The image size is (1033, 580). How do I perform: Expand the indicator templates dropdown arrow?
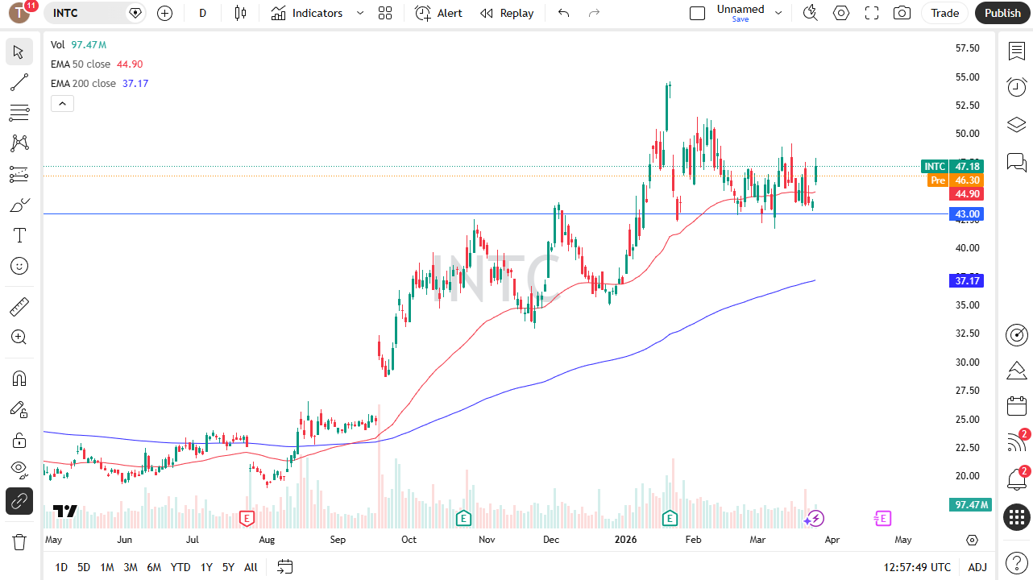pos(360,13)
